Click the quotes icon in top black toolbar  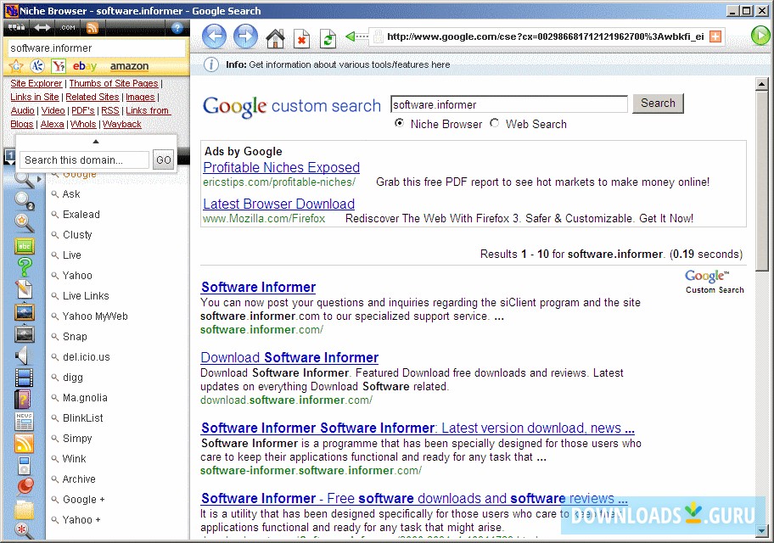coord(16,27)
